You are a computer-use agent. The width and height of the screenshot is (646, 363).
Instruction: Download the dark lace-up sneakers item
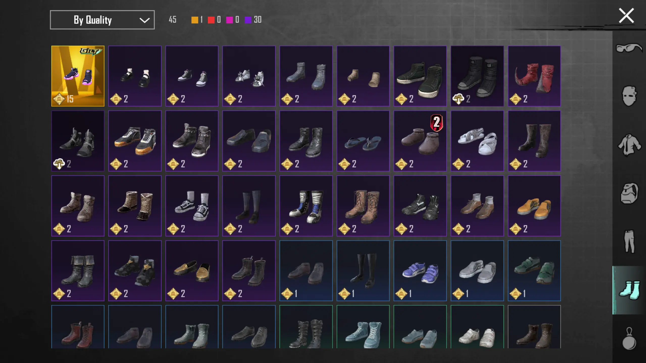pyautogui.click(x=59, y=164)
